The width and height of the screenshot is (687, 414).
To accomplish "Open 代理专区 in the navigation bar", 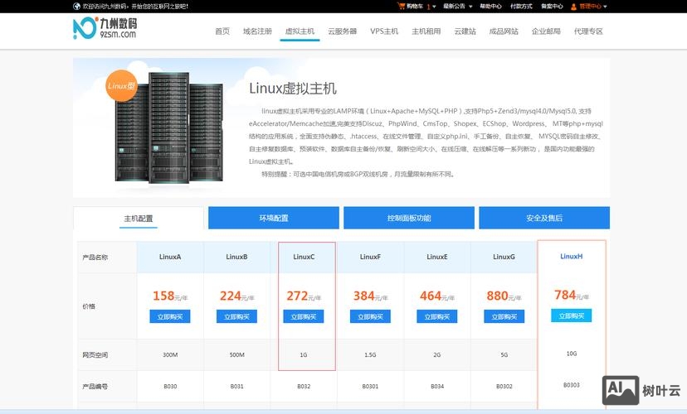I will [588, 31].
